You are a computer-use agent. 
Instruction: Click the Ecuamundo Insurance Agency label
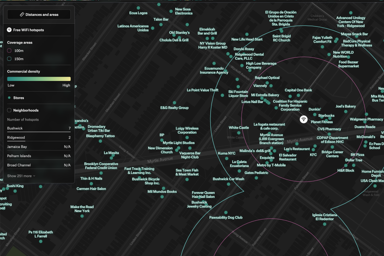[214, 70]
